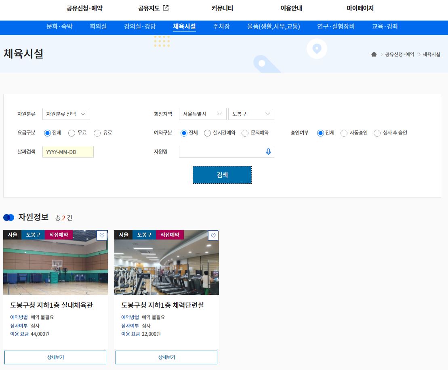
Task: Choose 문의예약 reservation type
Action: (245, 133)
